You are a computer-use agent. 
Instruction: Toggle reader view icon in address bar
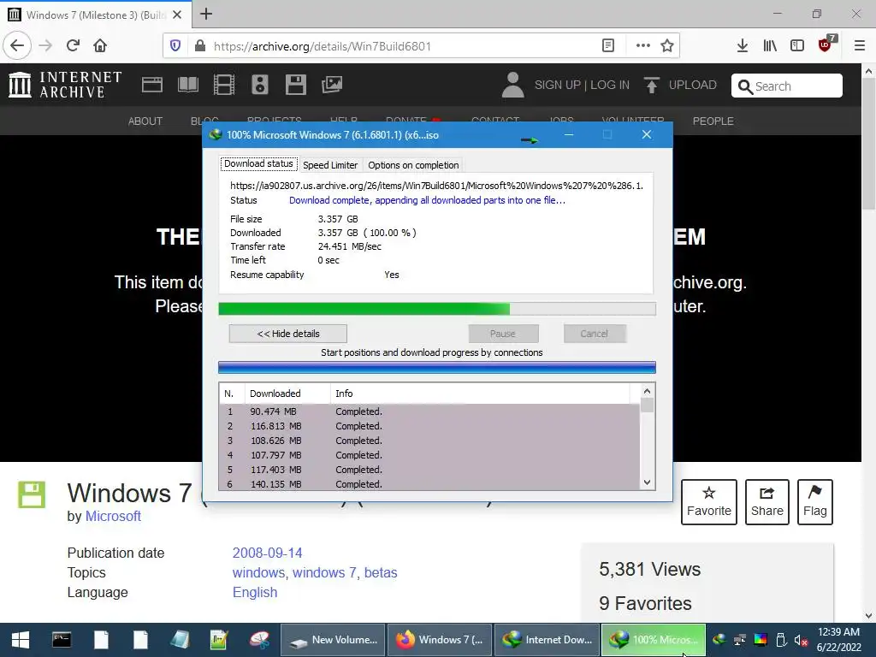click(x=608, y=46)
